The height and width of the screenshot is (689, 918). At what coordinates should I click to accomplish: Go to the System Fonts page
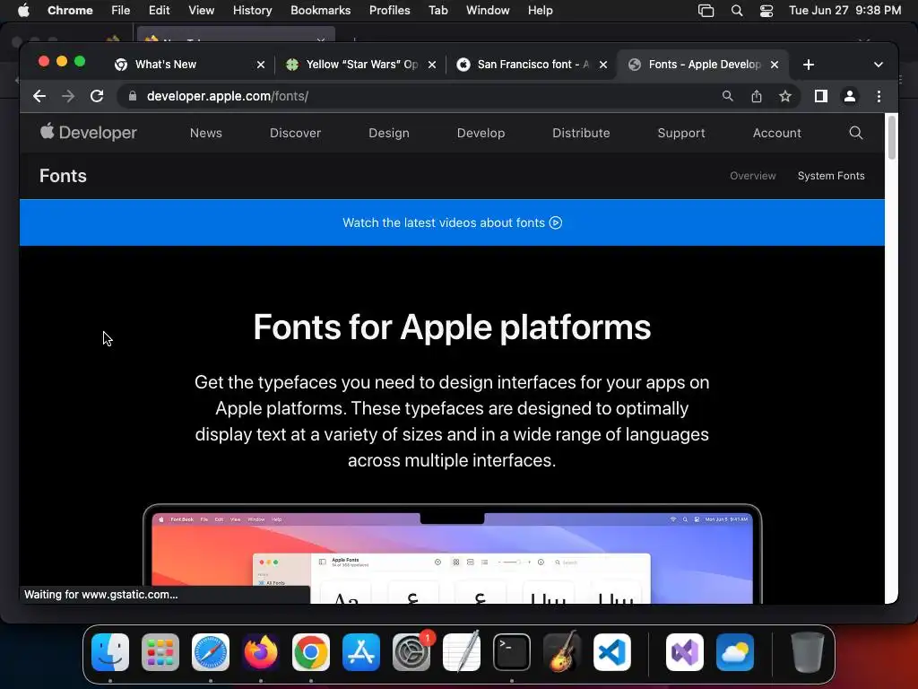point(831,176)
